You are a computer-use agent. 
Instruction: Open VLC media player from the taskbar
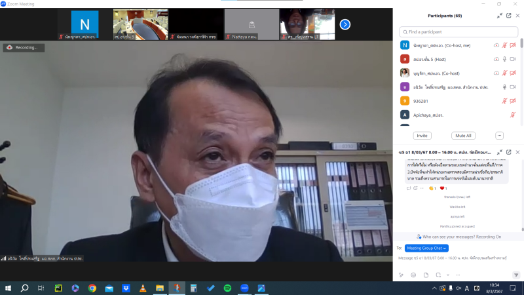coord(143,288)
